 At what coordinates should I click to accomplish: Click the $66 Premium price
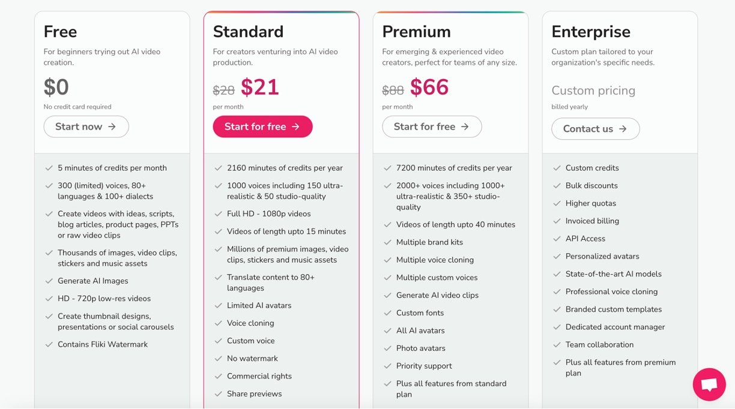click(429, 88)
